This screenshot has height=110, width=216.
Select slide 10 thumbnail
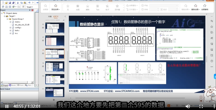pos(55,79)
